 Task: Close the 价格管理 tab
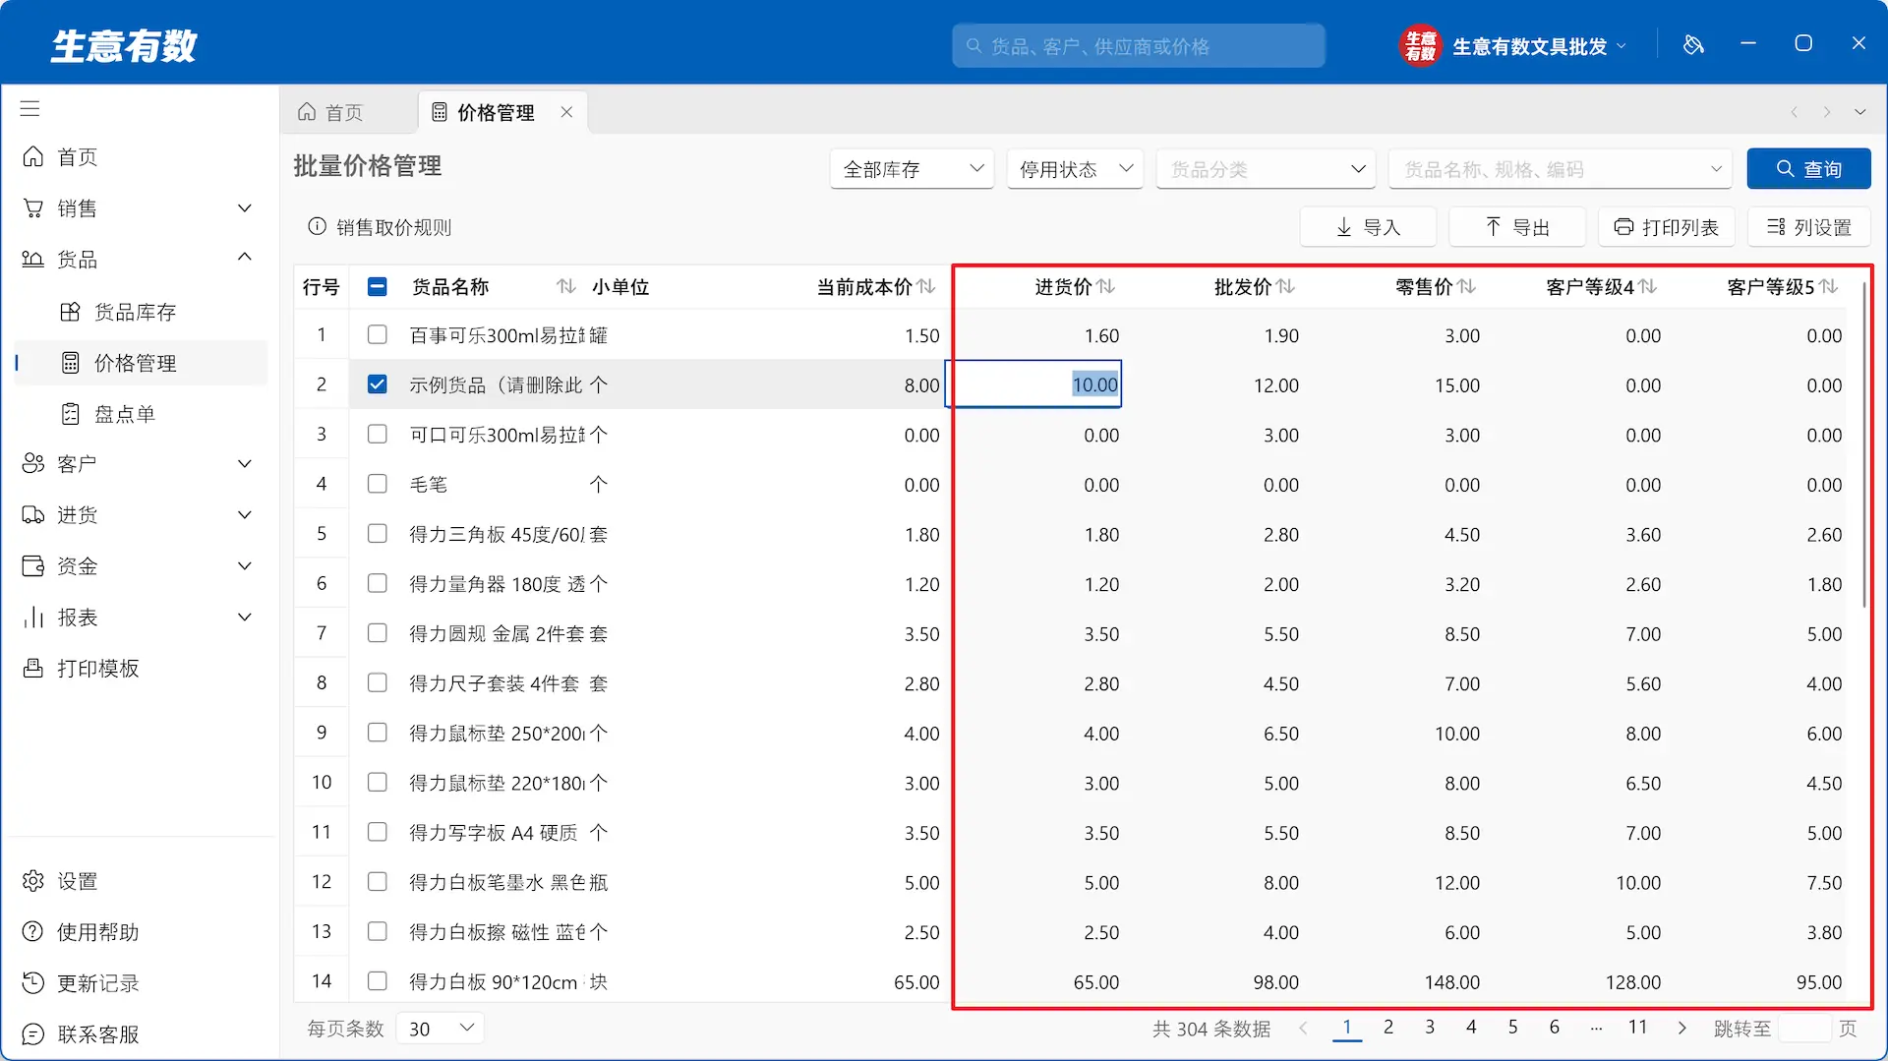point(566,112)
